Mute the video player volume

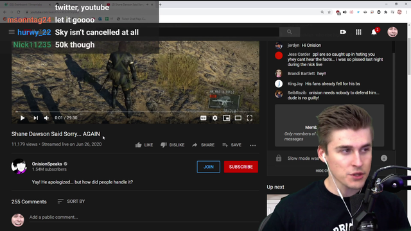[46, 118]
